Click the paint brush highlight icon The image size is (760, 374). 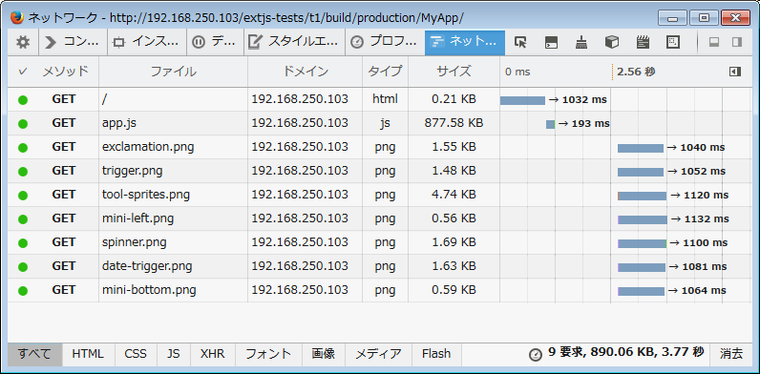click(x=581, y=43)
